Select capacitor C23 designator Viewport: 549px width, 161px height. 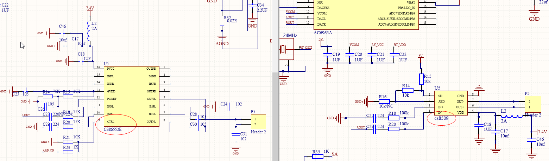[16, 94]
